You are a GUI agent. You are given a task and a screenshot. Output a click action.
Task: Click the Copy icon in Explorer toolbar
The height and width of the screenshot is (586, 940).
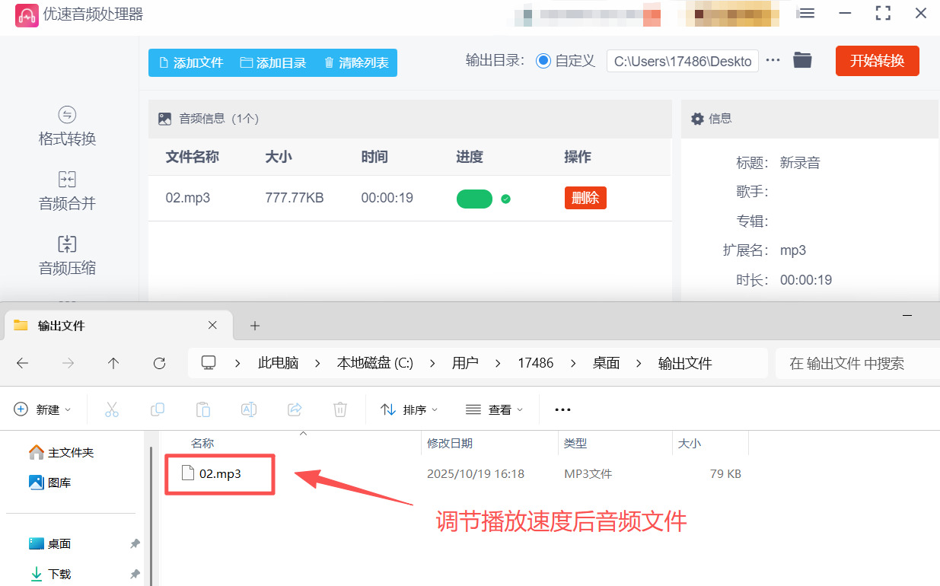(158, 409)
